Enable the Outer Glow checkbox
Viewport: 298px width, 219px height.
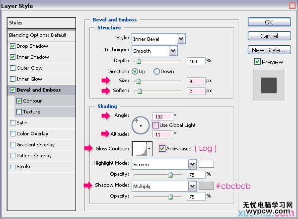(12, 68)
